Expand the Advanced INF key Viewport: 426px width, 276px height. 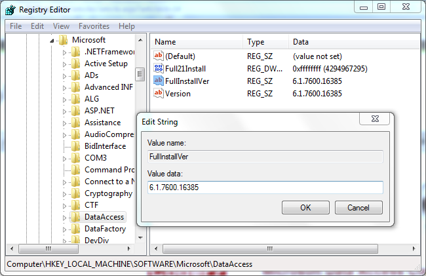(x=64, y=88)
